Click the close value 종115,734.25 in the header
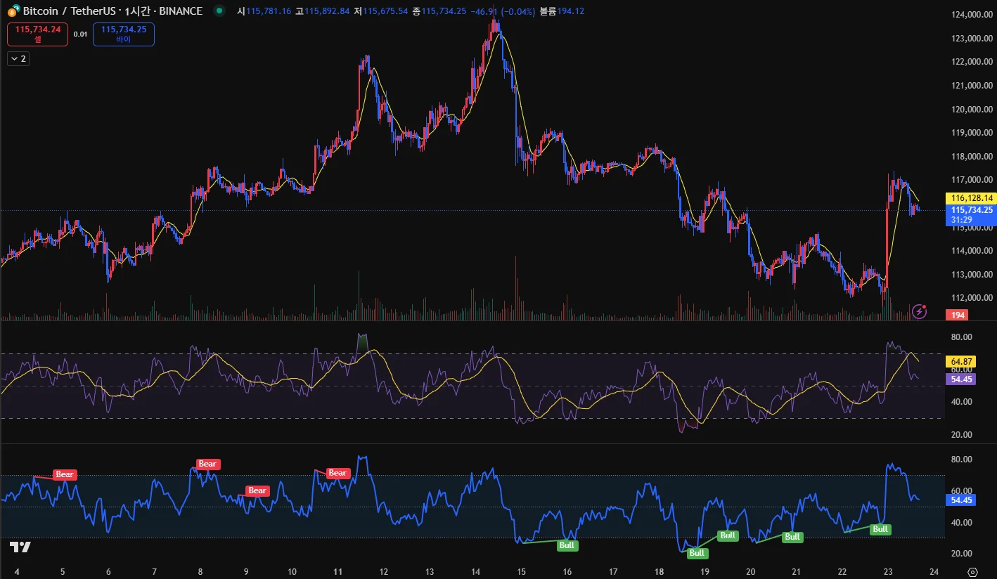Image resolution: width=997 pixels, height=579 pixels. pos(439,11)
